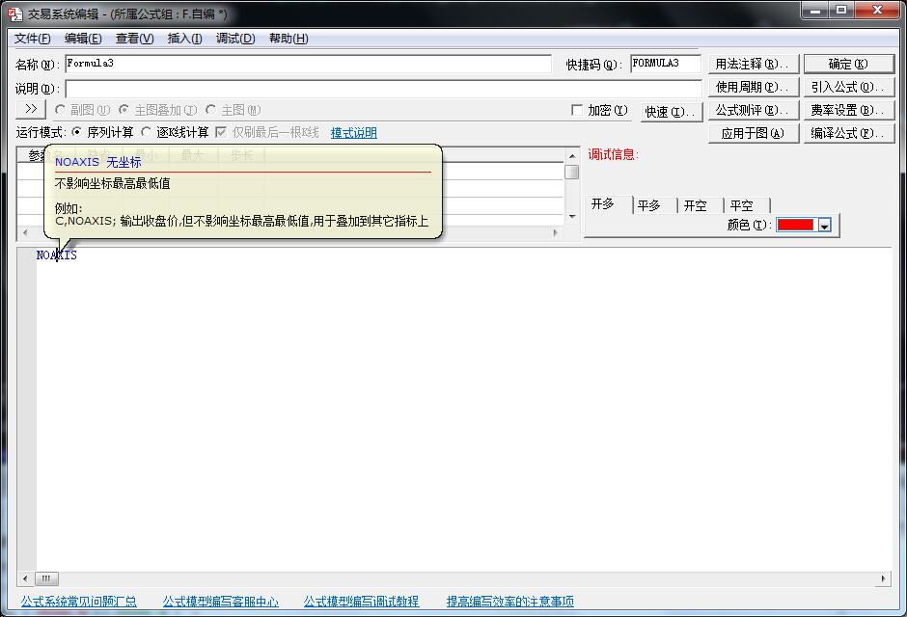Viewport: 907px width, 617px height.
Task: Enable the 加密 checkbox
Action: point(577,111)
